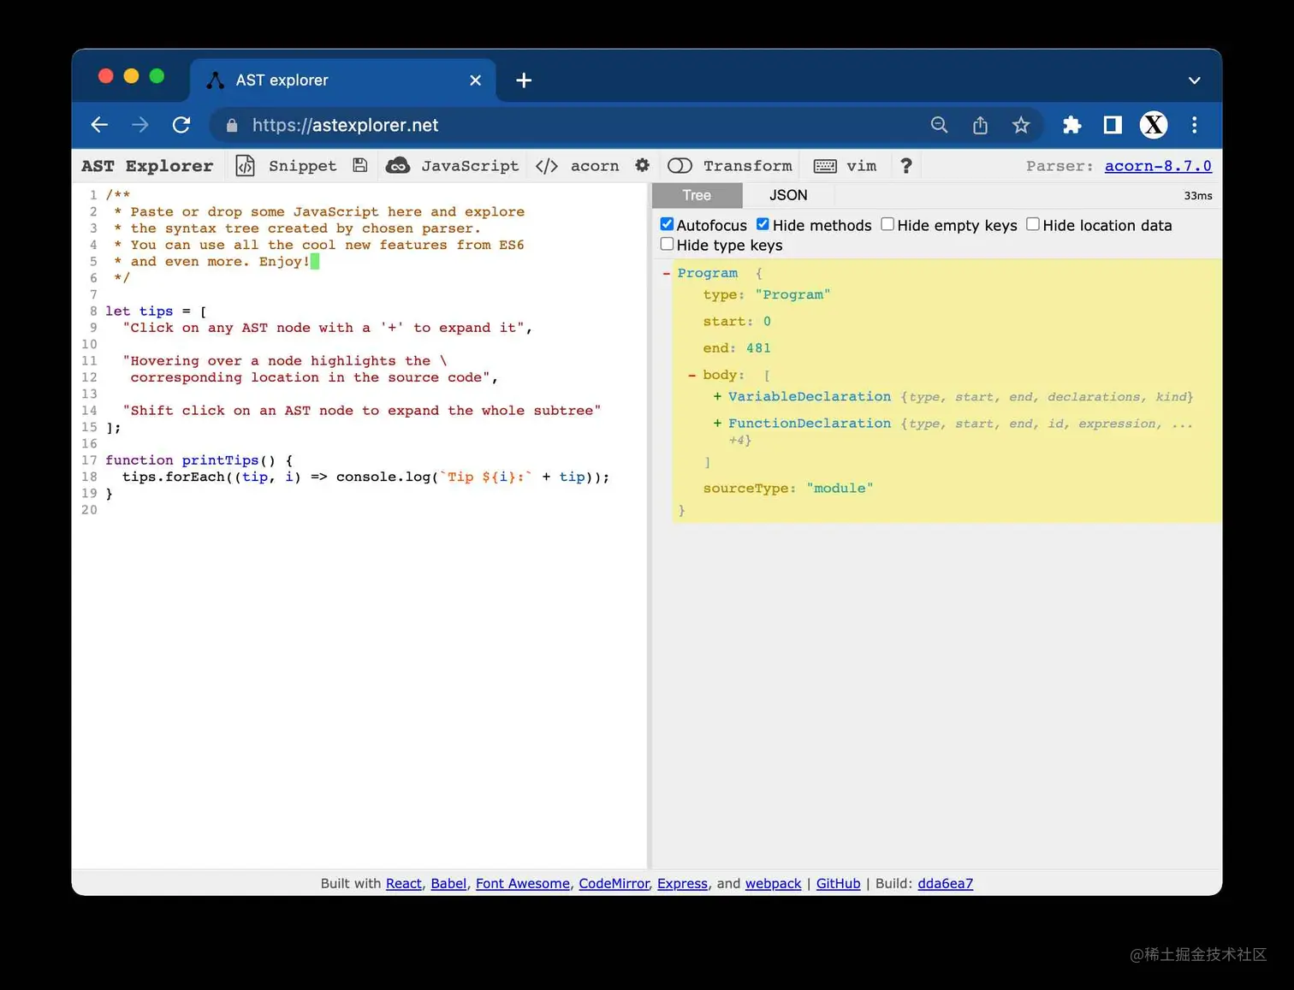
Task: Click the cloud icon beside JavaScript
Action: pyautogui.click(x=398, y=165)
